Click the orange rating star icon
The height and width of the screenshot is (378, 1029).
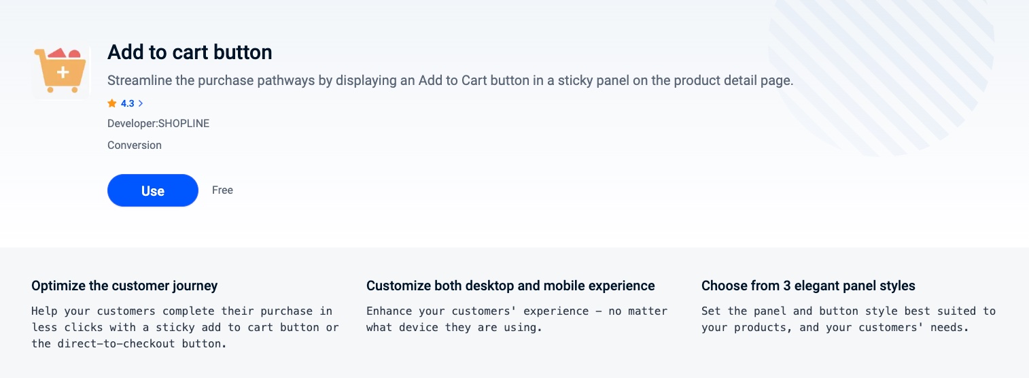click(112, 103)
